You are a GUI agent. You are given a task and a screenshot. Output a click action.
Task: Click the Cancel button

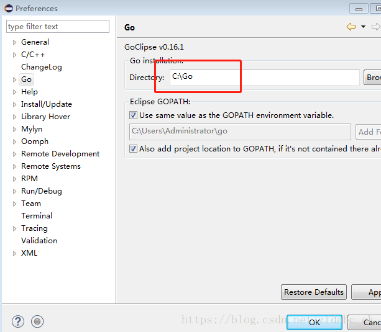click(364, 322)
